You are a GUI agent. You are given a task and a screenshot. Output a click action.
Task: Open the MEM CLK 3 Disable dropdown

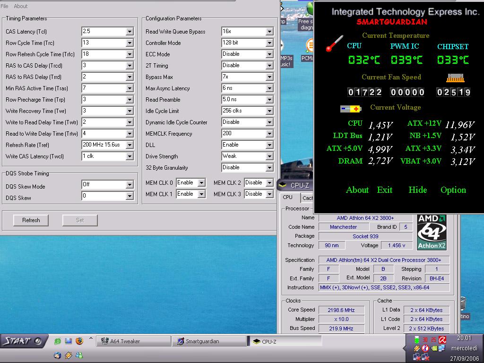(x=269, y=194)
